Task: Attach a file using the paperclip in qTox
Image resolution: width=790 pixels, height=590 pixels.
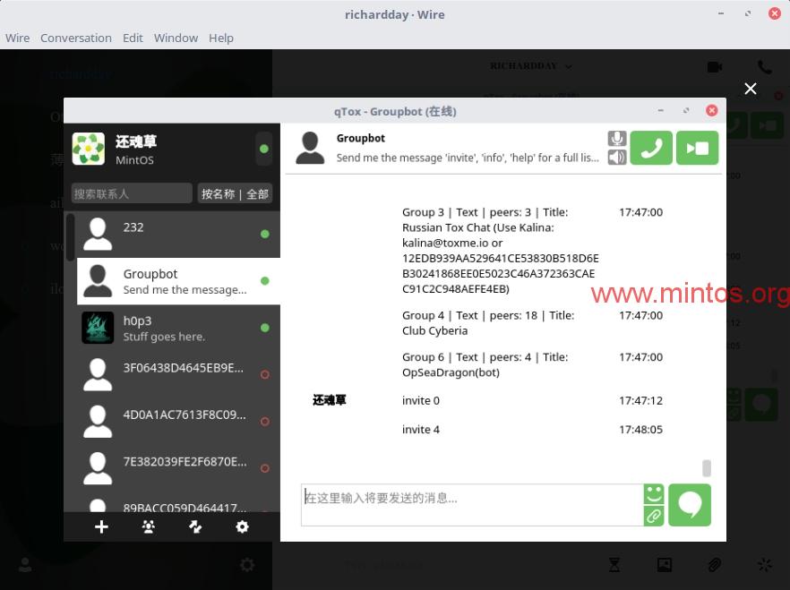Action: 654,516
